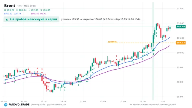Click the 115.00 price axis label

(x=181, y=9)
